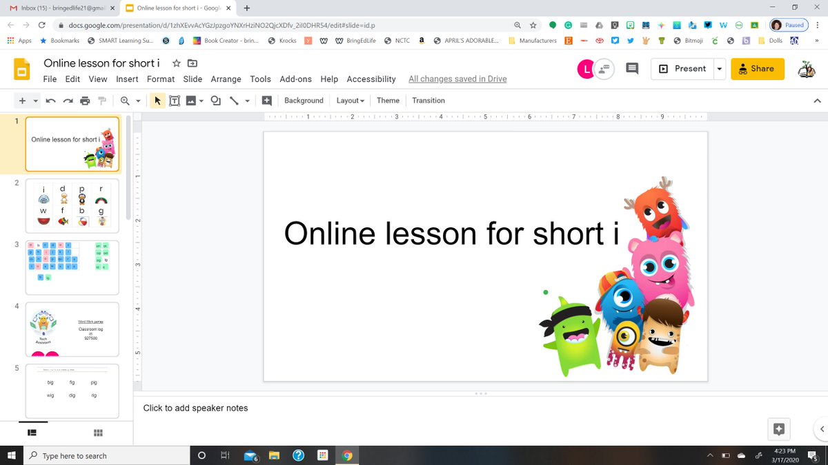Select slide 3 thumbnail with letter tiles

click(72, 267)
